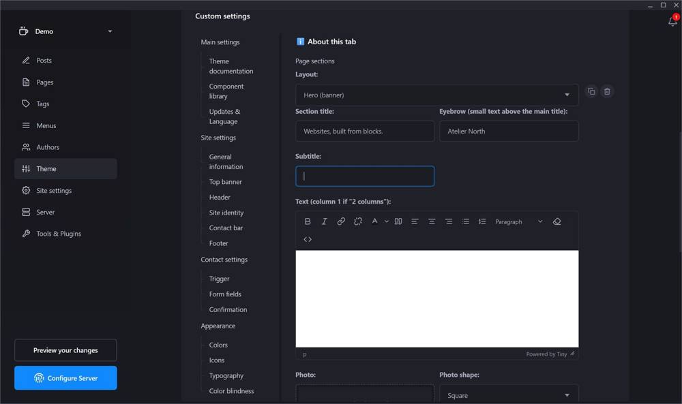Duplicate the Hero page section
682x404 pixels.
click(x=591, y=91)
